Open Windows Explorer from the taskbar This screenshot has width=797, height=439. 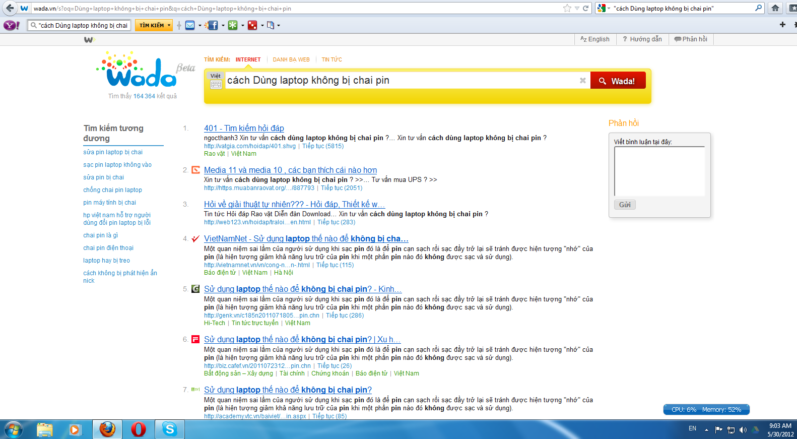coord(45,429)
